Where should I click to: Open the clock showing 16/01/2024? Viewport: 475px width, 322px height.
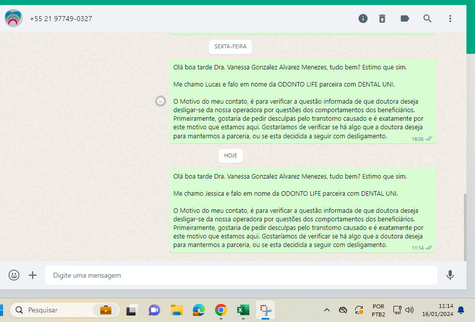point(438,310)
